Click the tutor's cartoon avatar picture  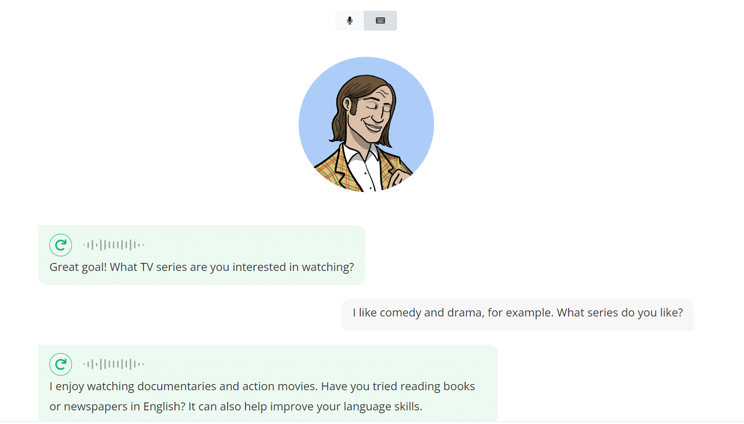366,124
